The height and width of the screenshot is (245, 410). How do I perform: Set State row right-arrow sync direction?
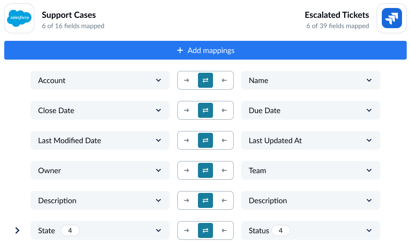(187, 230)
